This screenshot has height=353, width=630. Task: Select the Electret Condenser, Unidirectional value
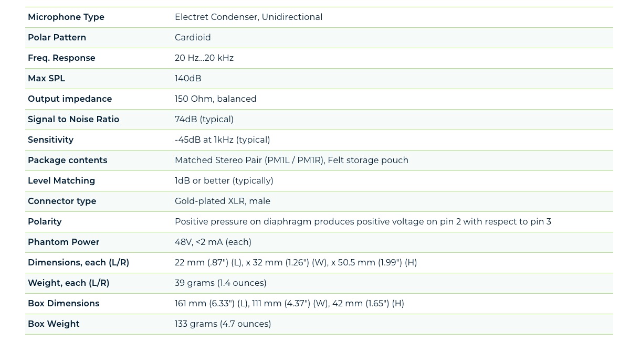[248, 17]
